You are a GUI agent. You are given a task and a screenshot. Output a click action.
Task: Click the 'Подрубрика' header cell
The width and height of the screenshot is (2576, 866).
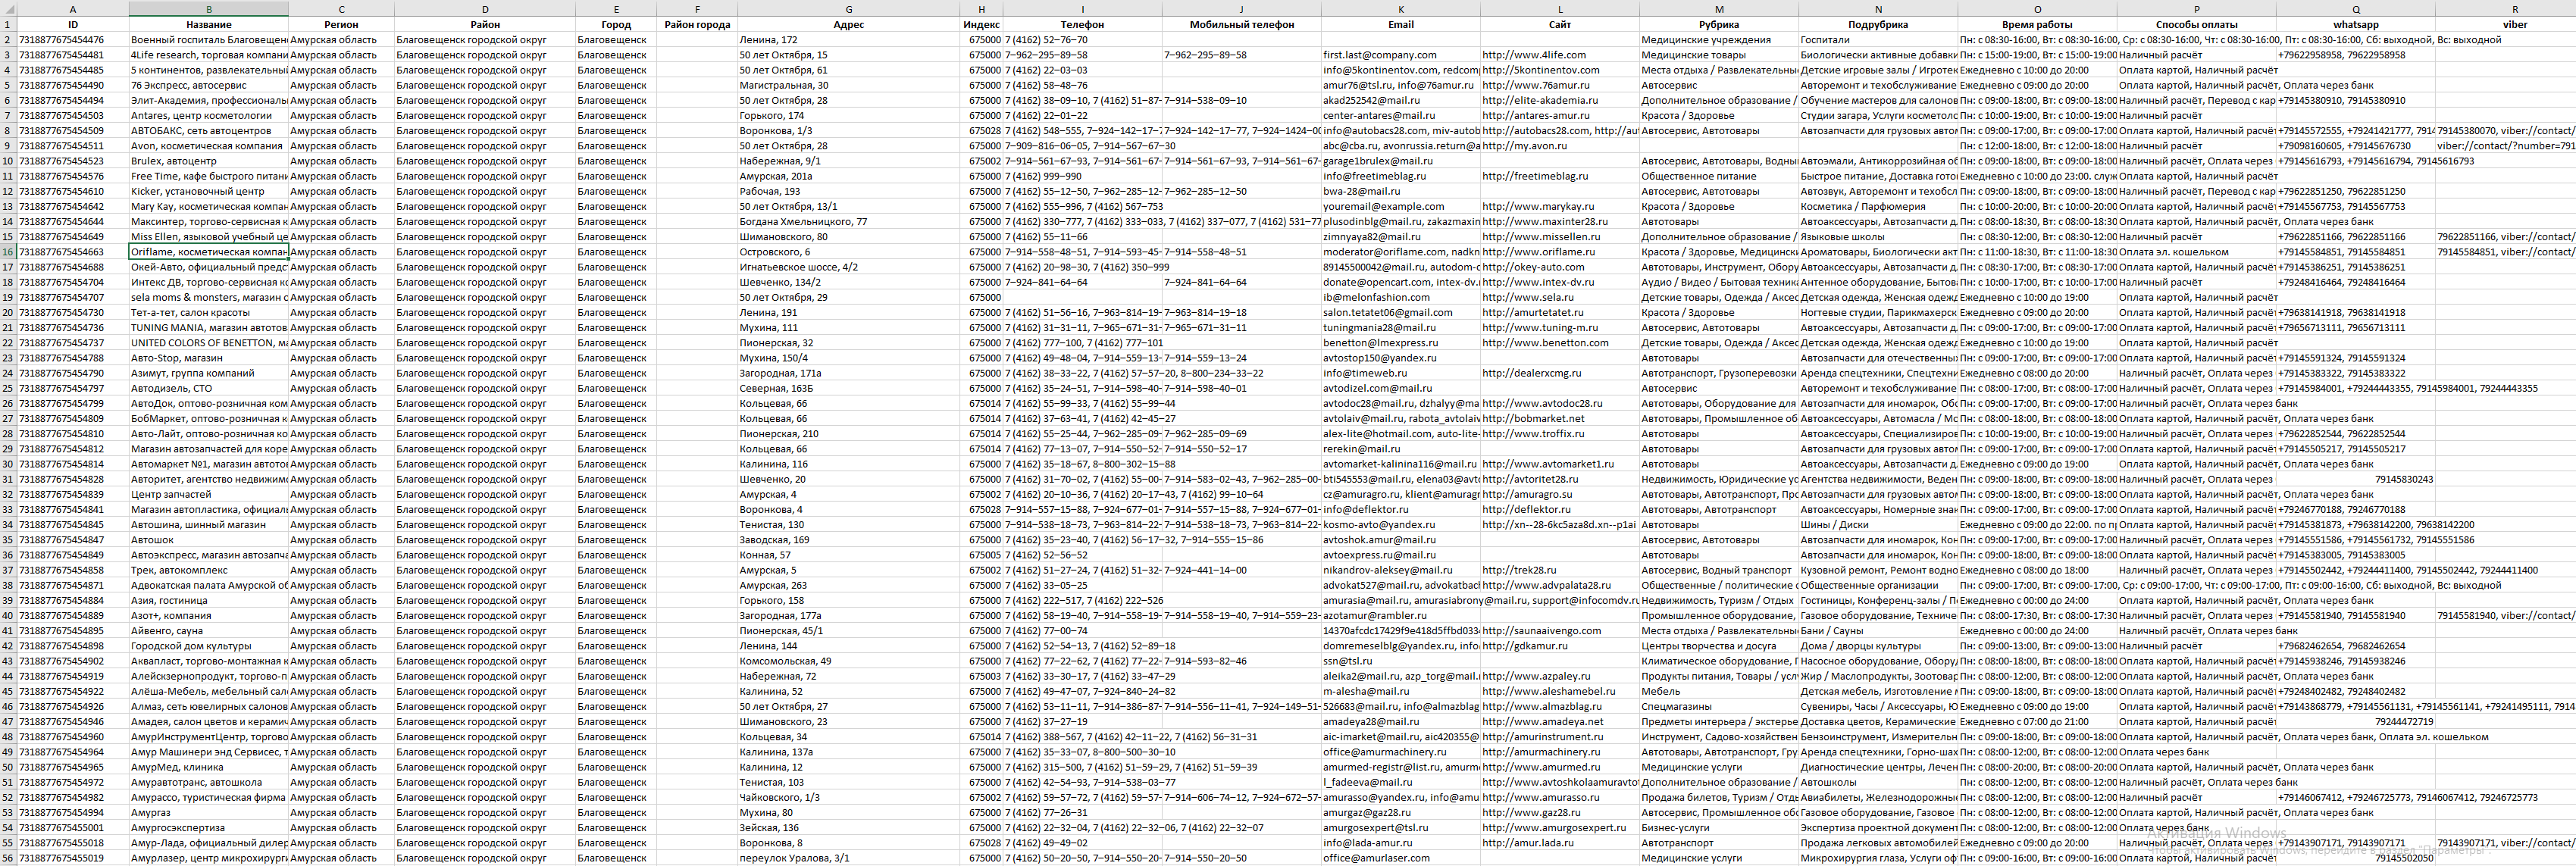point(1877,25)
